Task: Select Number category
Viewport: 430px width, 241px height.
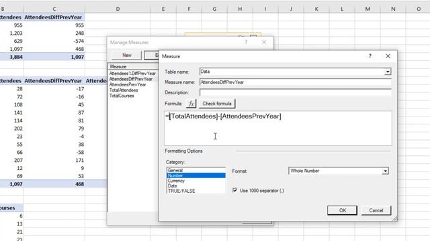Action: point(196,175)
